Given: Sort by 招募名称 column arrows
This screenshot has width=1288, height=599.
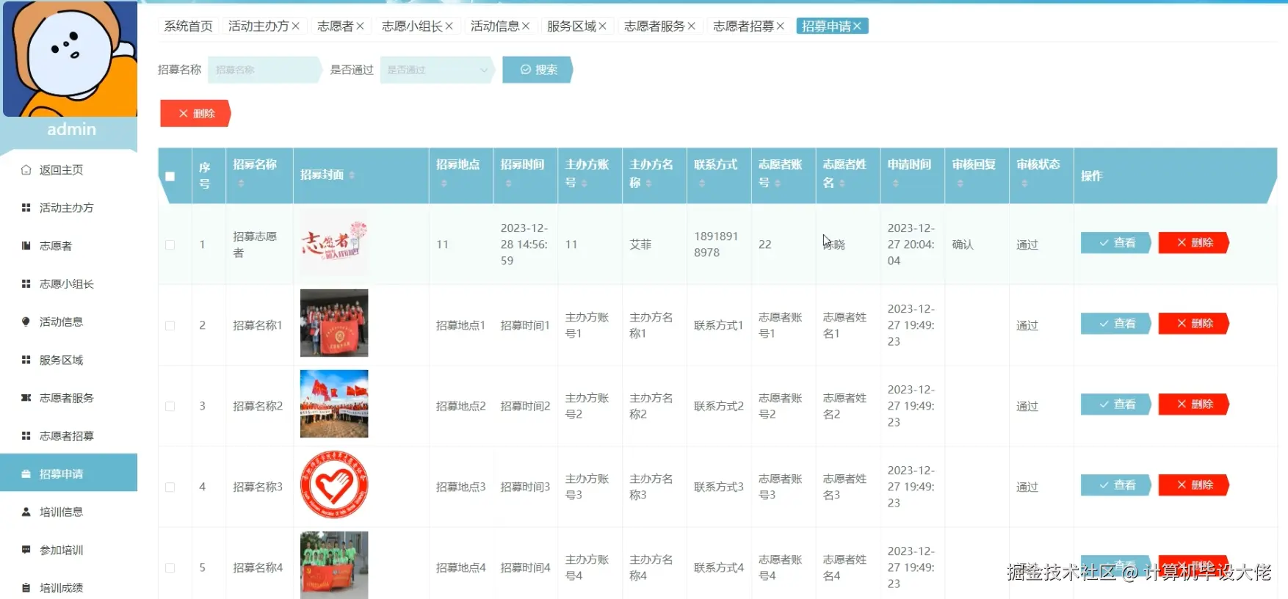Looking at the screenshot, I should coord(241,183).
